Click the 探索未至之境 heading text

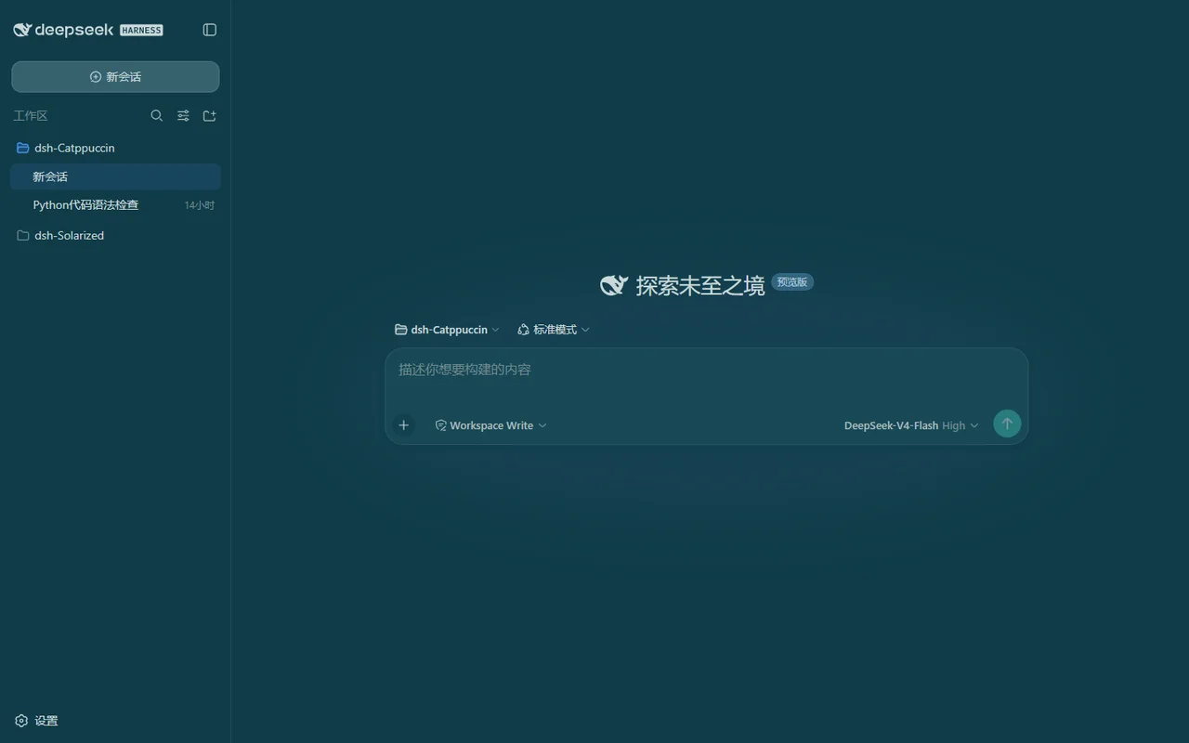pyautogui.click(x=700, y=286)
